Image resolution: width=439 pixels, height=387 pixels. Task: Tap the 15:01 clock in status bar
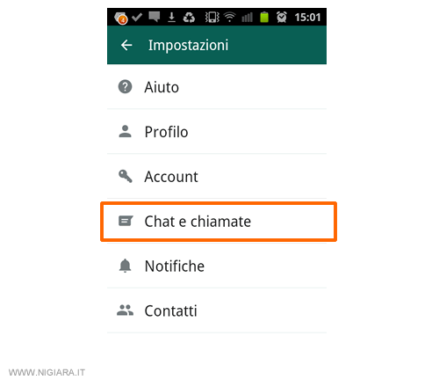click(307, 18)
